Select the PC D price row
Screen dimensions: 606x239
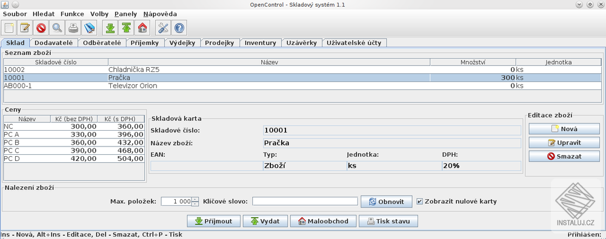click(74, 159)
